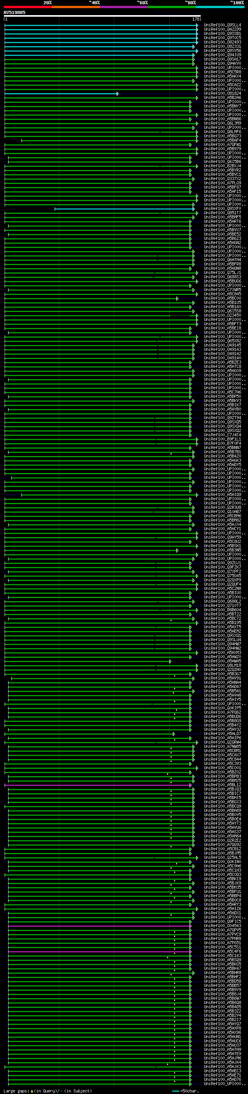Open hit UniRef100_O82493
The image size is (248, 1094).
tap(222, 42)
